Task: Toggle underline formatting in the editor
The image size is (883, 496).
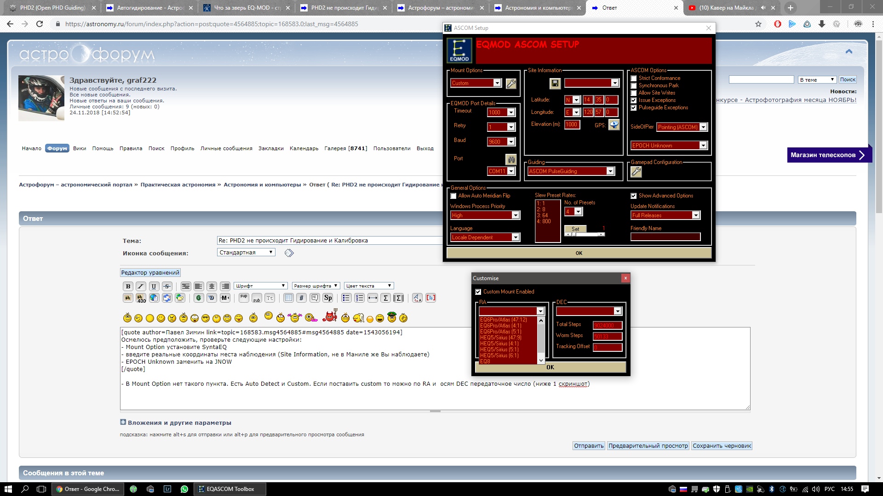Action: tap(154, 286)
